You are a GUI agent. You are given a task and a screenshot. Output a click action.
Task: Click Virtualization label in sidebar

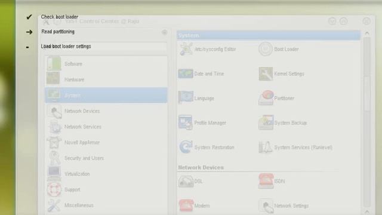point(77,174)
